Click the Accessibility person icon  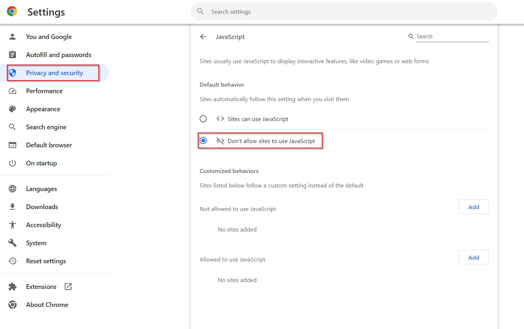click(13, 225)
